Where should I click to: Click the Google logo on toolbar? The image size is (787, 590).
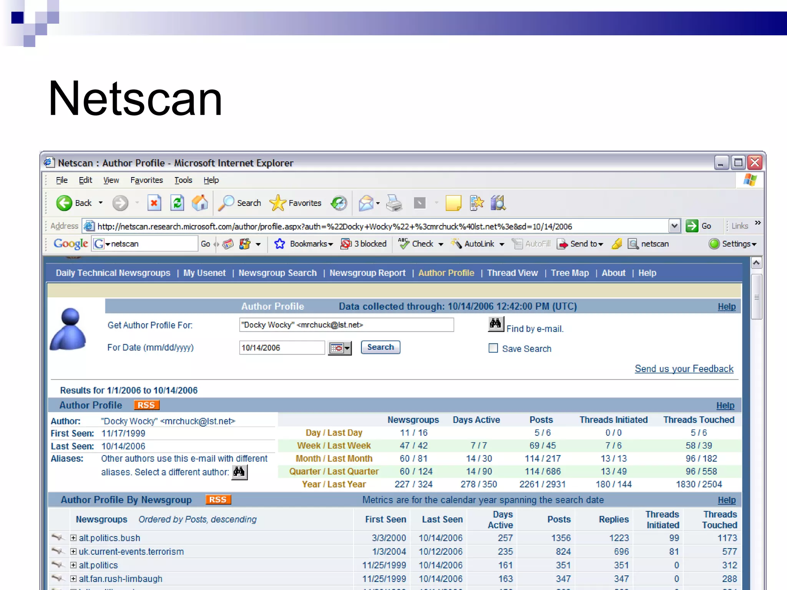71,244
